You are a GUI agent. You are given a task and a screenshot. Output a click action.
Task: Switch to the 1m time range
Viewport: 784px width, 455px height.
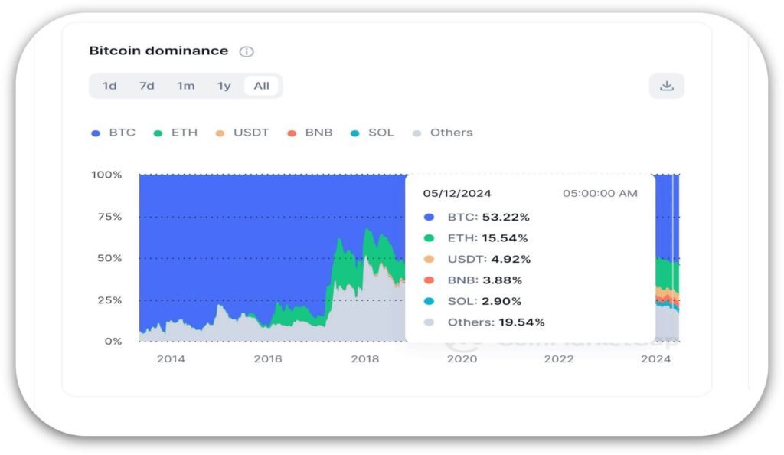coord(185,86)
